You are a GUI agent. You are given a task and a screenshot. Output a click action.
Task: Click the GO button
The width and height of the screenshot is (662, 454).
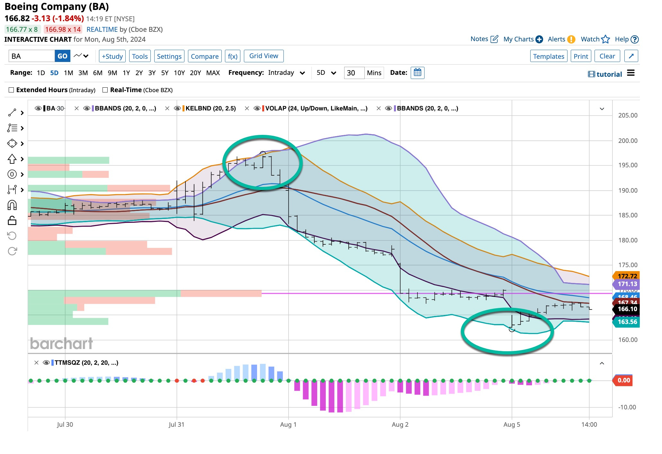(62, 56)
